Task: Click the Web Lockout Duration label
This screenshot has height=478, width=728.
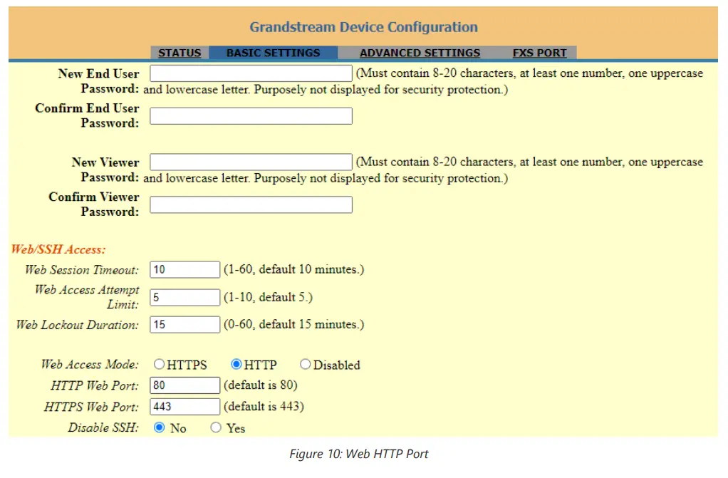Action: click(x=78, y=325)
